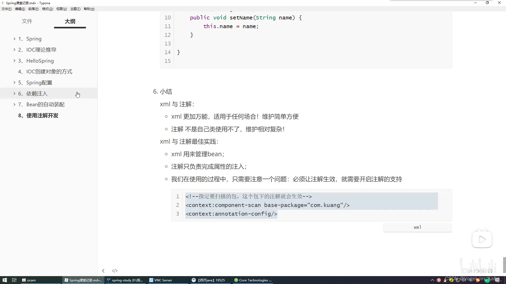Click the code/source toggle icon
This screenshot has width=506, height=284.
tap(115, 271)
